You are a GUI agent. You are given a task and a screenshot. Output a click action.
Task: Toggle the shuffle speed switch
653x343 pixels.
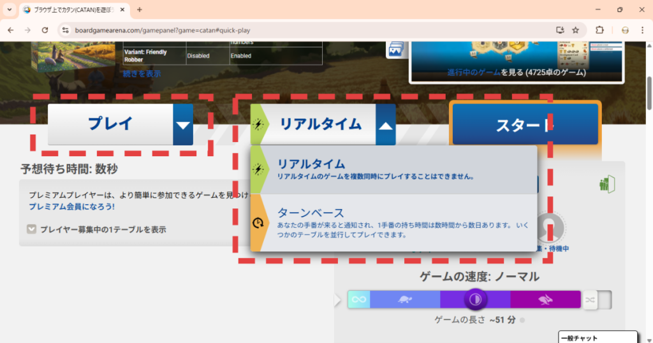[x=597, y=300]
